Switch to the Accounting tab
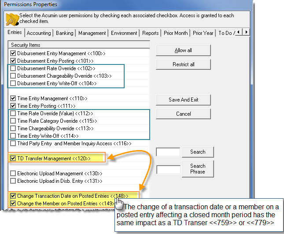The height and width of the screenshot is (234, 284). pyautogui.click(x=39, y=33)
